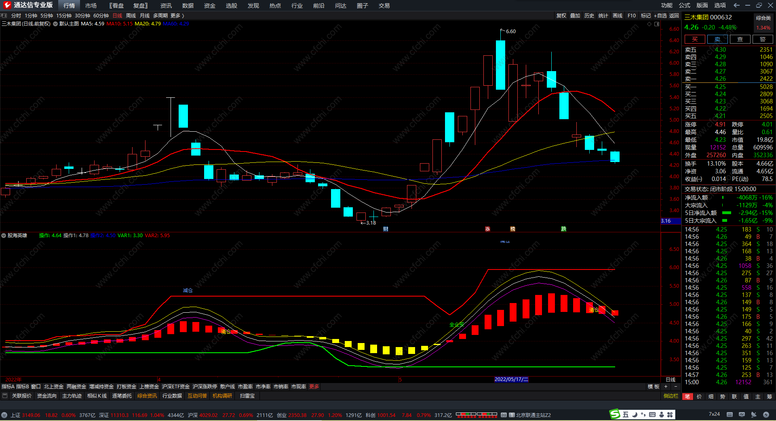Click the diamond marker icon above price axis
The height and width of the screenshot is (421, 776).
pyautogui.click(x=649, y=24)
